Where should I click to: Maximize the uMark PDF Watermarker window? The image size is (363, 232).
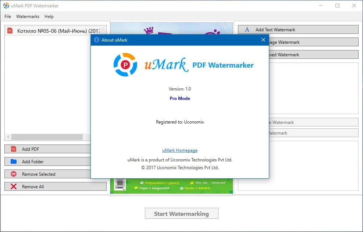[x=337, y=6]
